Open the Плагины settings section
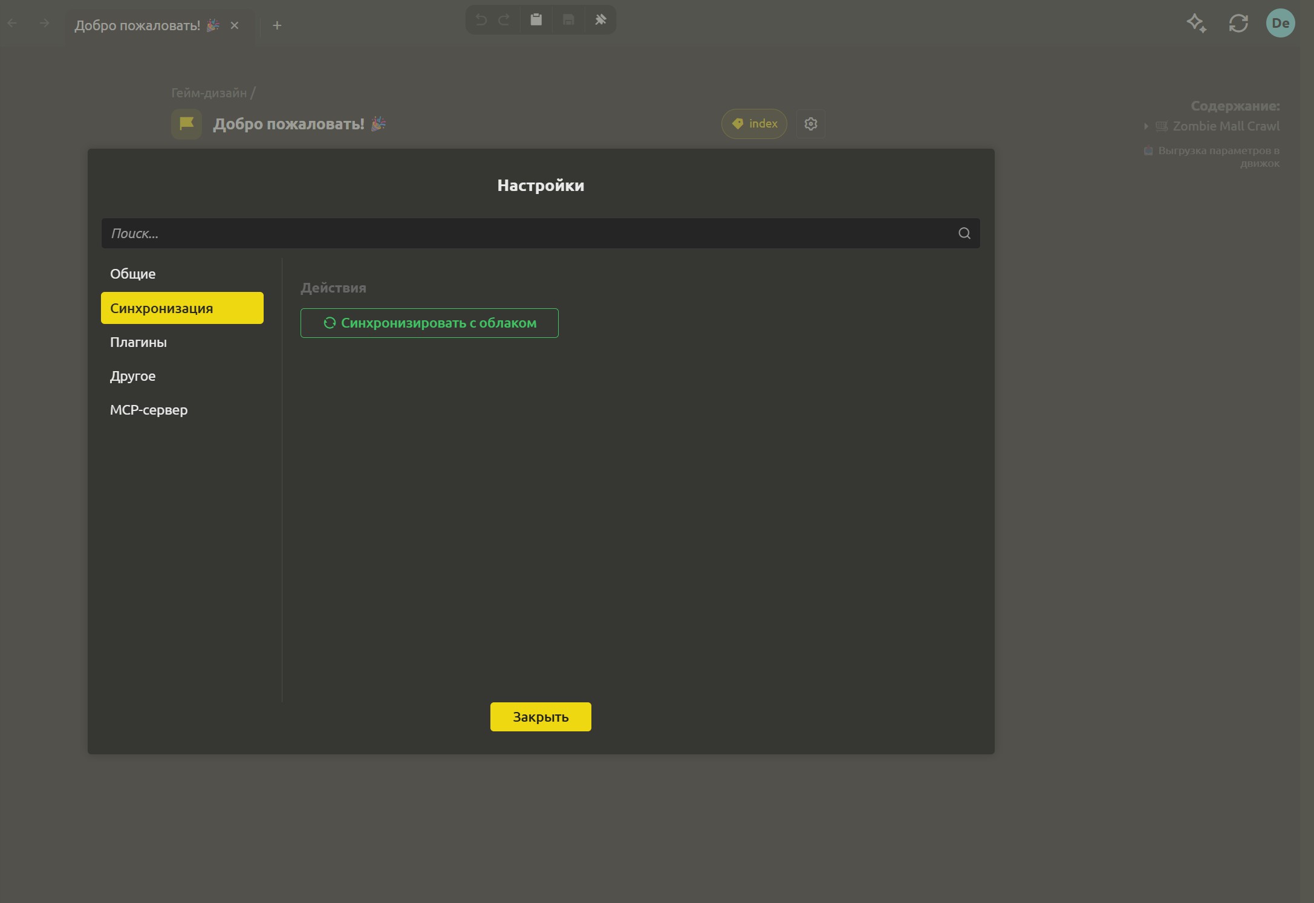This screenshot has width=1314, height=903. tap(182, 342)
